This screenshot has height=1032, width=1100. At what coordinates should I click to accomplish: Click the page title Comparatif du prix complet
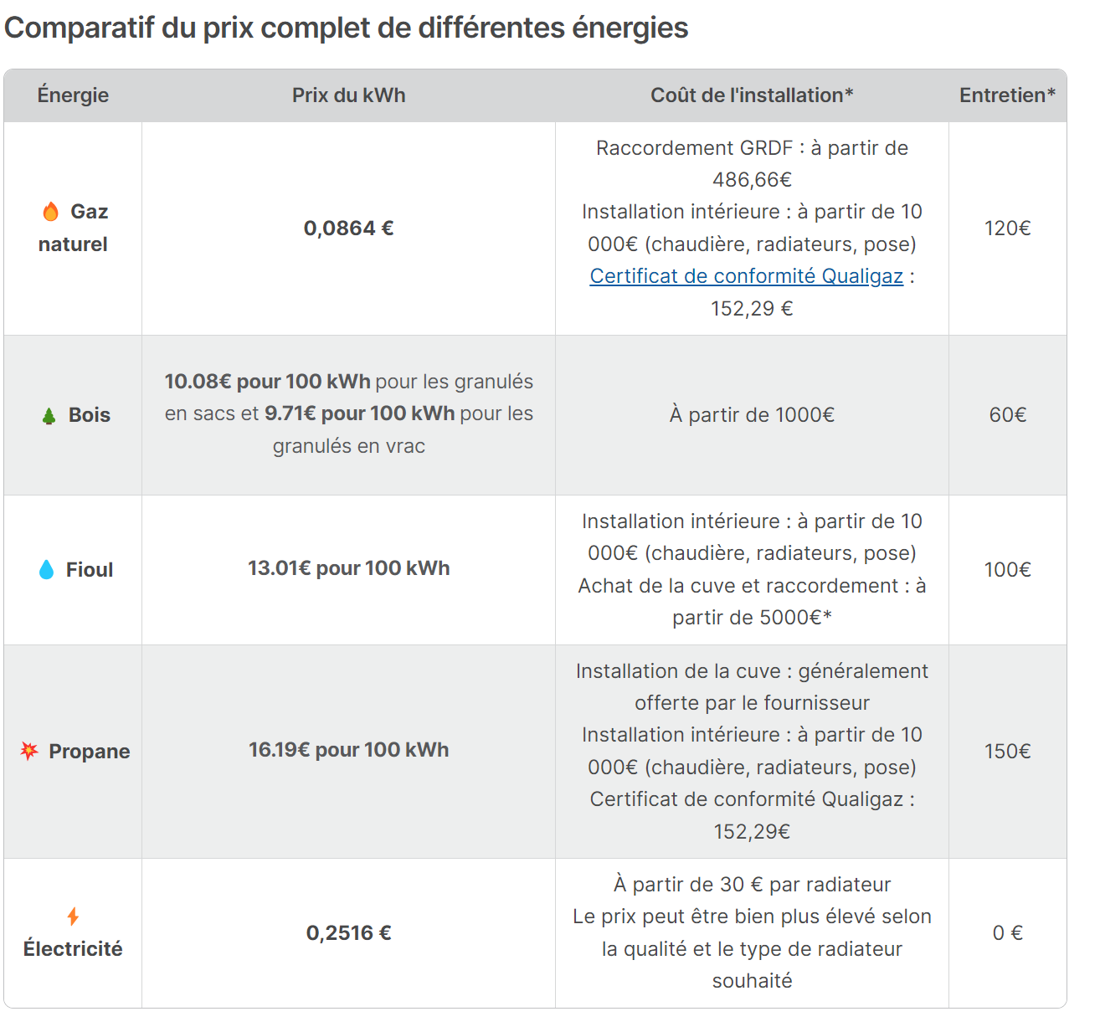tap(346, 28)
